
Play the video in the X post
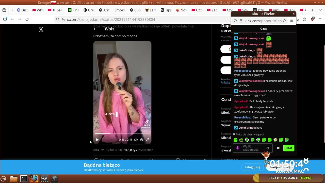pos(97,140)
